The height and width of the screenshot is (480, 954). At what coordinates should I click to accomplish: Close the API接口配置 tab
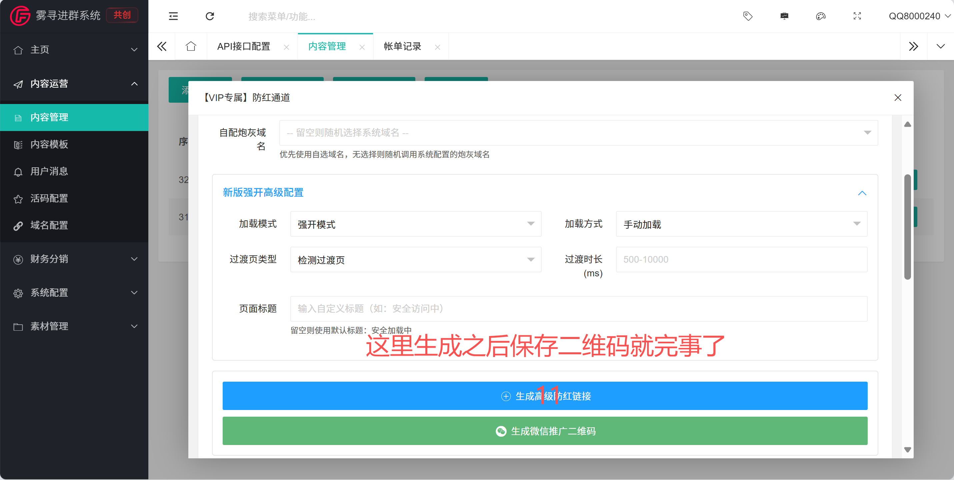[x=286, y=47]
